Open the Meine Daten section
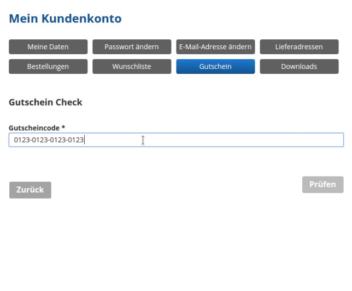Screen dimensions: 352x291 coord(48,47)
